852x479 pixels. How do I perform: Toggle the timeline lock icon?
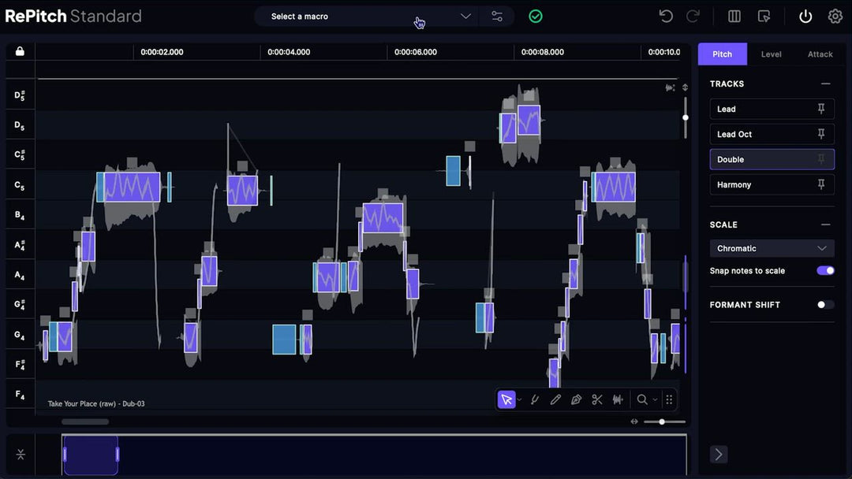click(20, 51)
